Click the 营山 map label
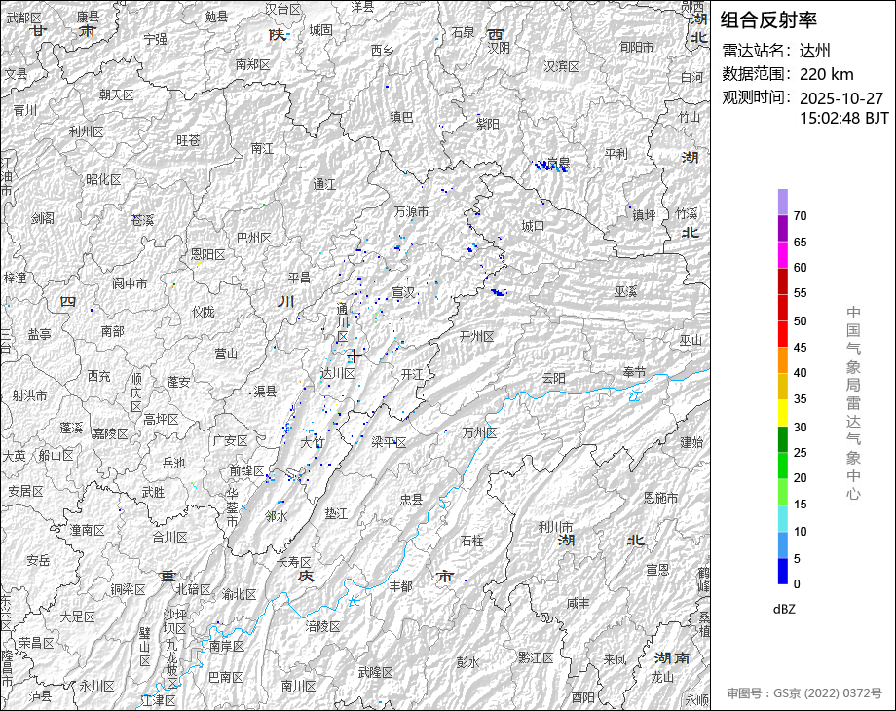 coord(226,354)
